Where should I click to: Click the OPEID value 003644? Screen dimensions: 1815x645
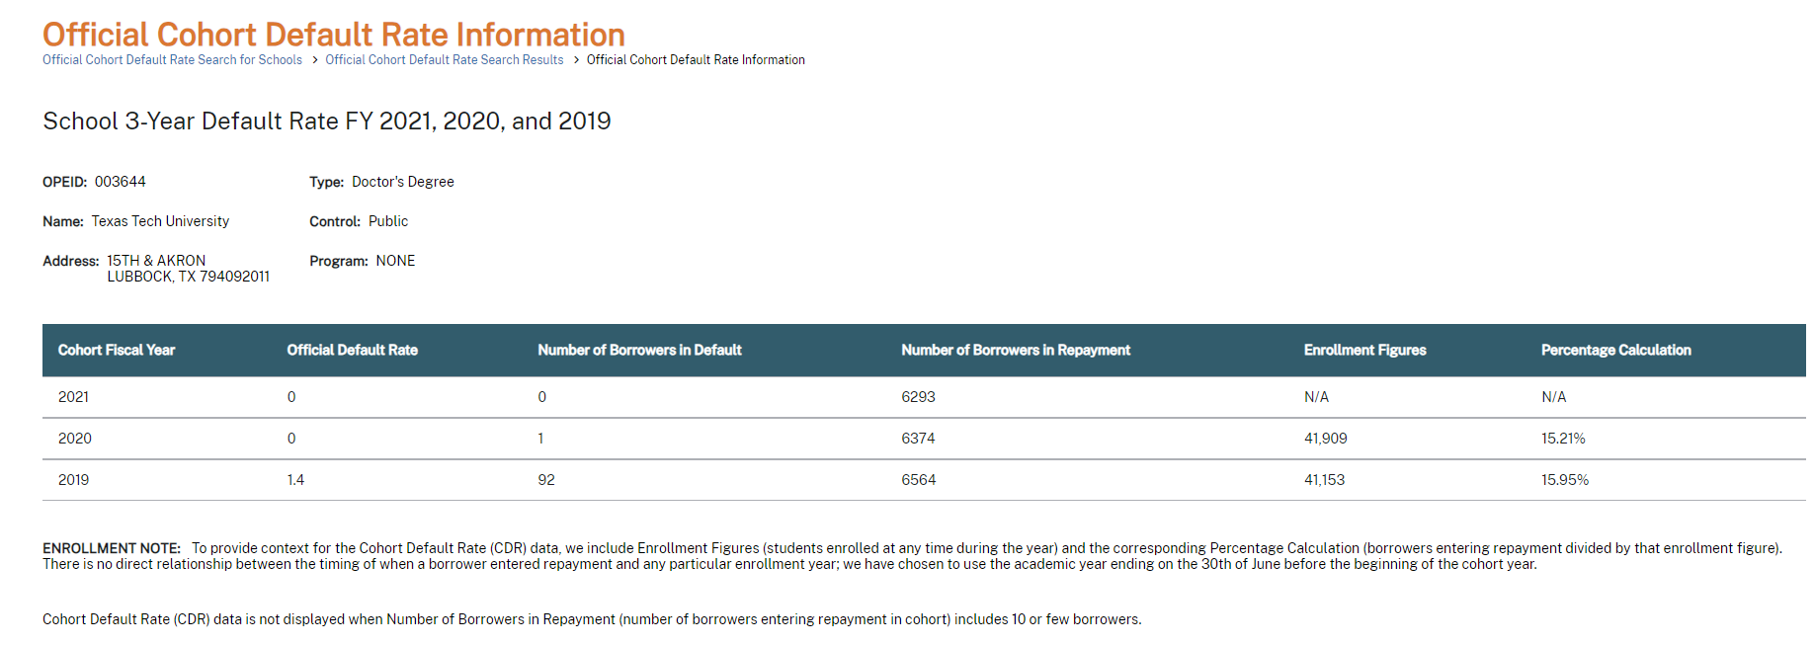point(121,182)
